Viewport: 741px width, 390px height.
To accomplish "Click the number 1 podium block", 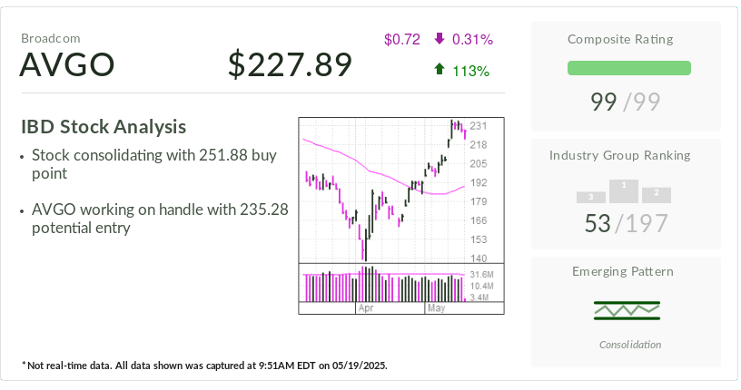I will (624, 191).
